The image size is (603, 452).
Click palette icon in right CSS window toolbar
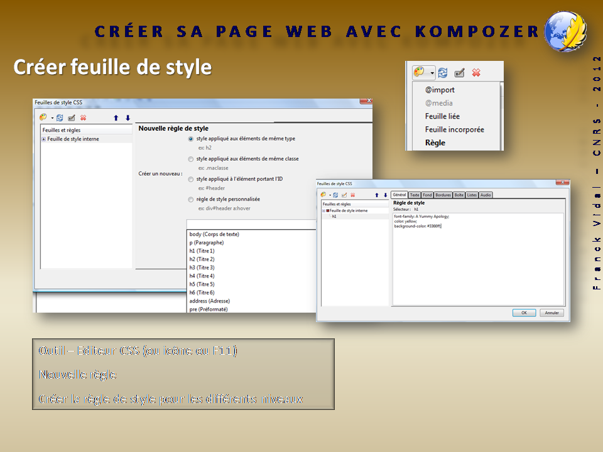pos(323,195)
